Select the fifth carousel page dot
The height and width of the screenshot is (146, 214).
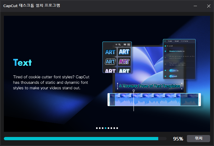pos(109,128)
